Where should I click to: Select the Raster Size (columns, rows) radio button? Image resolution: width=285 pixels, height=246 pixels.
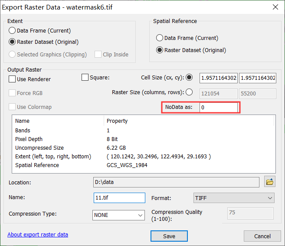[189, 92]
